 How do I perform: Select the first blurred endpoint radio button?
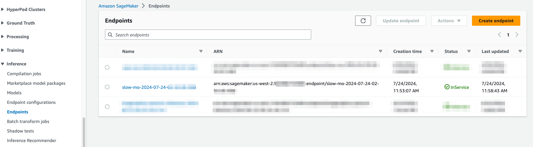point(107,67)
